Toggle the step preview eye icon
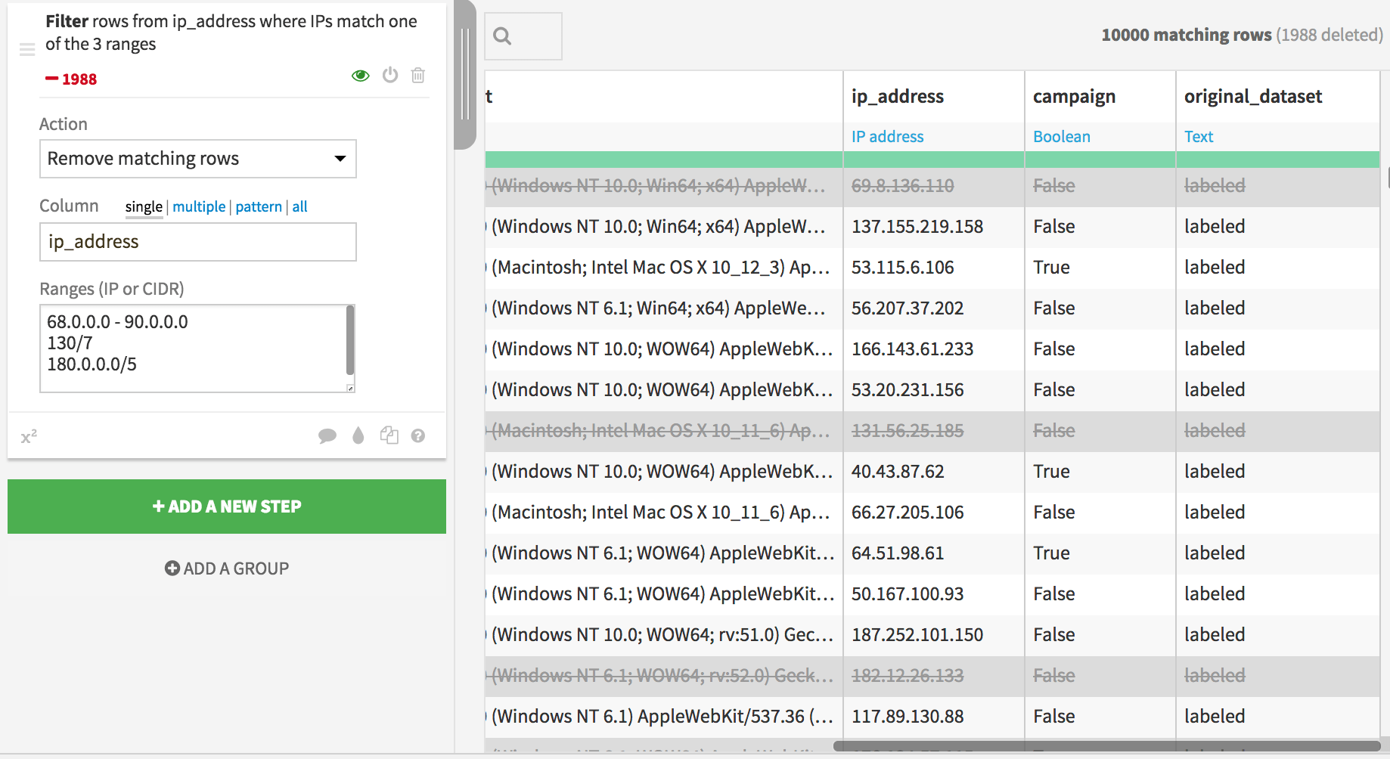1390x759 pixels. coord(361,76)
